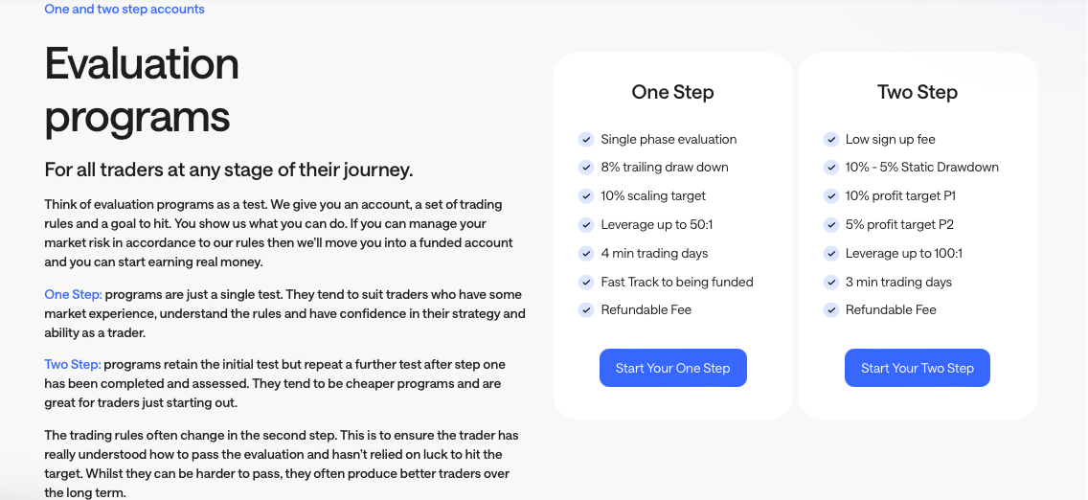
Task: Select checkmark beside Leverage up to 50:1
Action: pyautogui.click(x=586, y=225)
